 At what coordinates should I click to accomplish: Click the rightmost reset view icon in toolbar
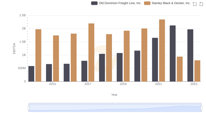point(201,4)
